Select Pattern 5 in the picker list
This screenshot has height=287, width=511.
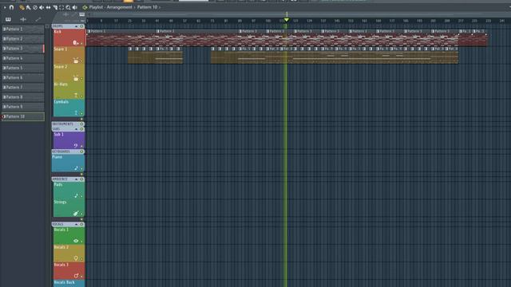pos(23,68)
